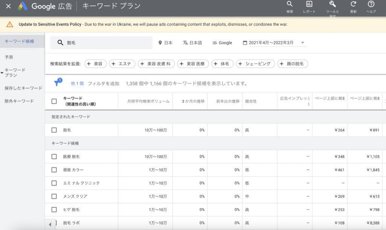Add 顔の脱毛 suggestion chip
Image resolution: width=386 pixels, height=230 pixels.
coord(293,64)
